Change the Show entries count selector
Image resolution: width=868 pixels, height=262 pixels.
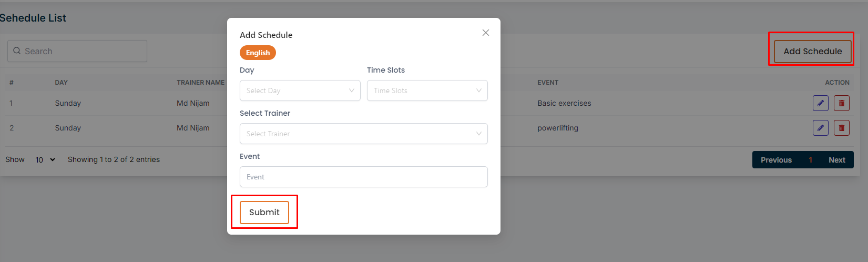click(45, 159)
